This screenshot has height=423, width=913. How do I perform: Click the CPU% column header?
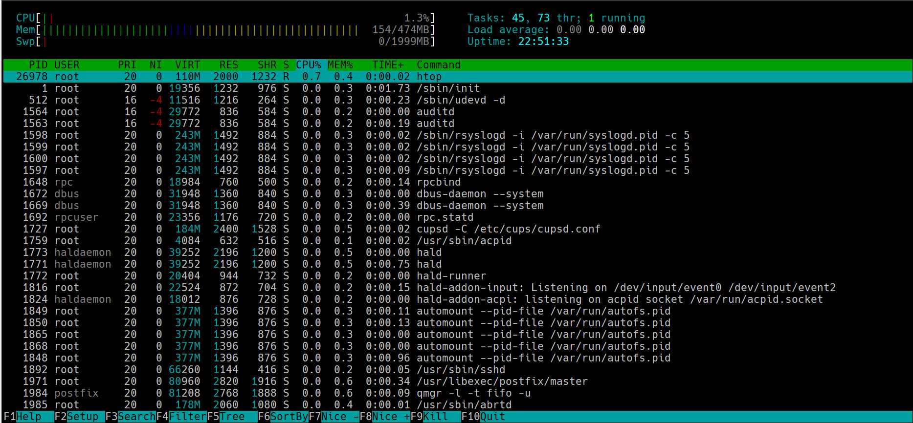tap(309, 65)
